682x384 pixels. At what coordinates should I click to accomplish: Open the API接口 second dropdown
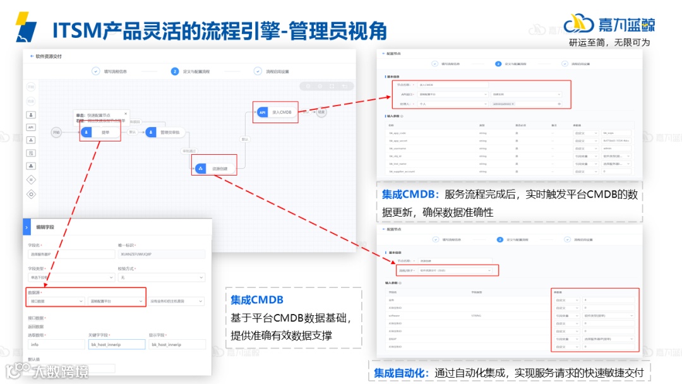pyautogui.click(x=527, y=94)
